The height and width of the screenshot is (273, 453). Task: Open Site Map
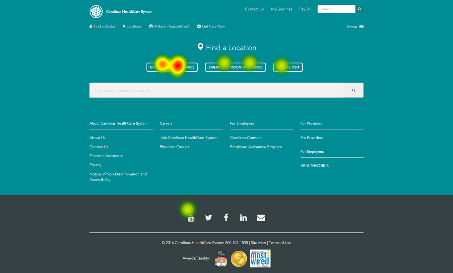pyautogui.click(x=258, y=243)
